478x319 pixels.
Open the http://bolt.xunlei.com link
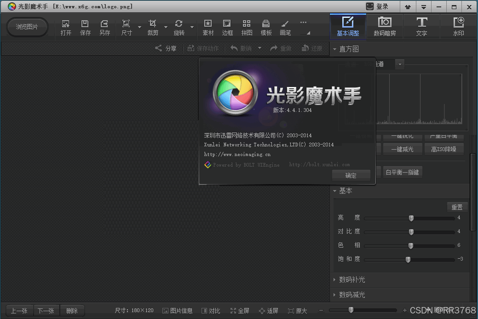point(319,165)
